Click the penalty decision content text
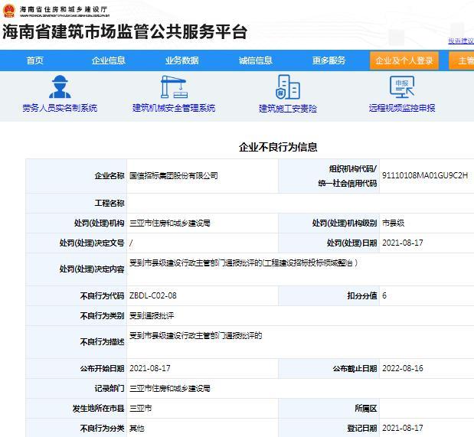This screenshot has width=474, height=437. point(244,263)
